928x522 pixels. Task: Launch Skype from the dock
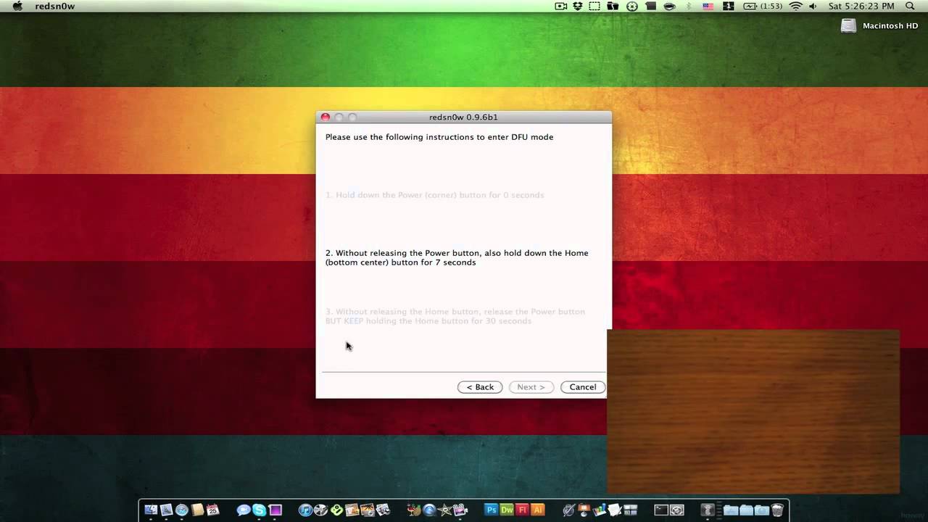tap(259, 510)
